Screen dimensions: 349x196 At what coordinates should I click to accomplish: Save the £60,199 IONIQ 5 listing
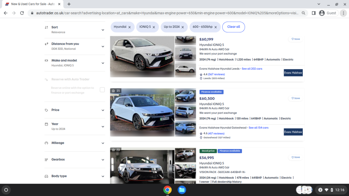point(296,39)
